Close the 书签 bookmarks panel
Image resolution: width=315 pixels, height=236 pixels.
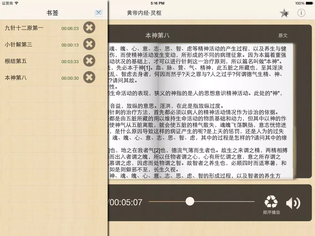98,13
